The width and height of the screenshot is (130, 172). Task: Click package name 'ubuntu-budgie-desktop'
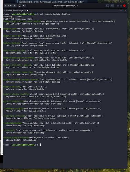pyautogui.click(x=16, y=138)
